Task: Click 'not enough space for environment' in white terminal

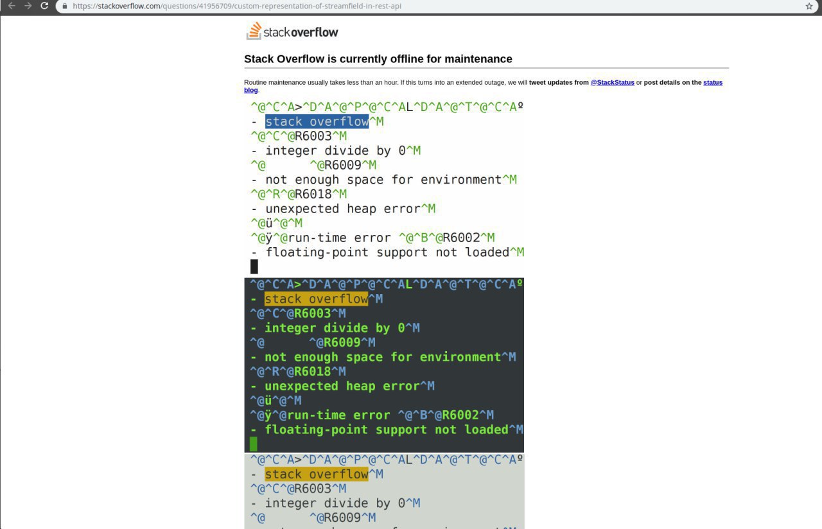Action: (x=383, y=180)
